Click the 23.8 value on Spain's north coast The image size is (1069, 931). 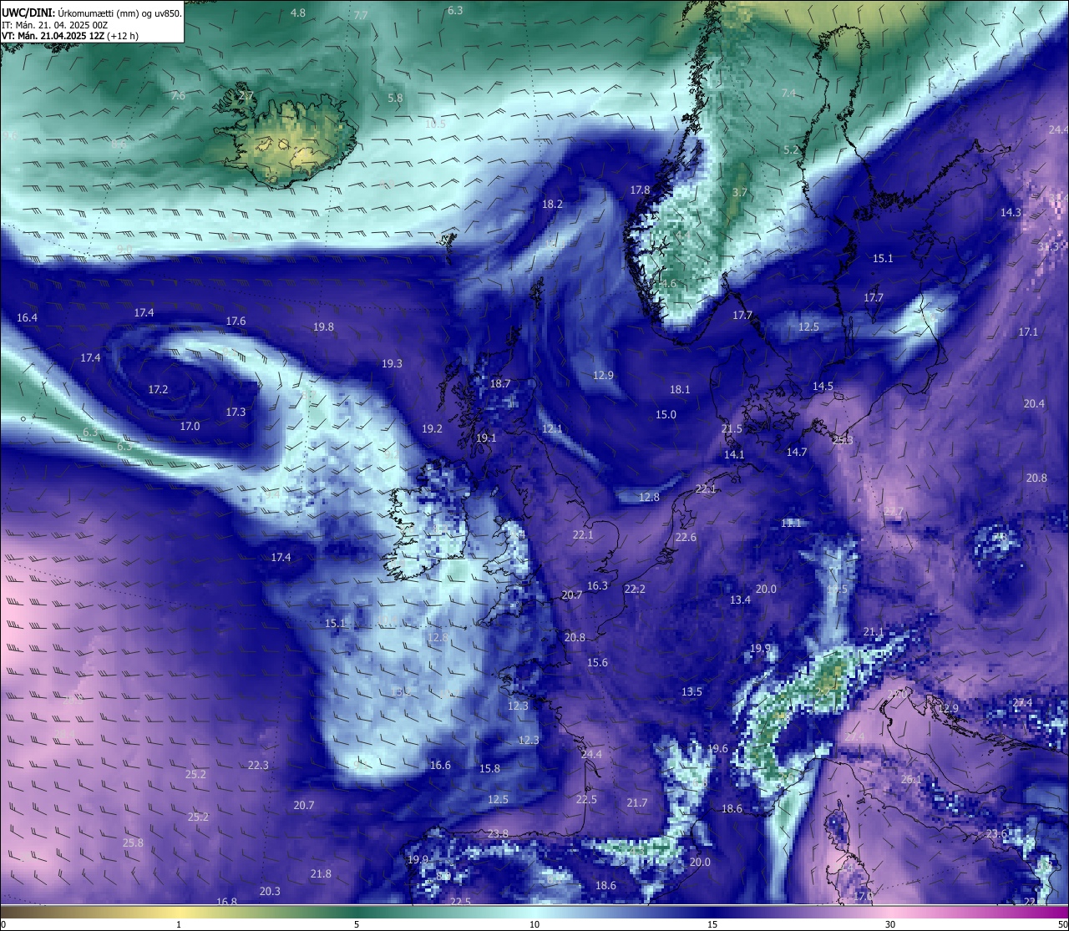coord(498,833)
